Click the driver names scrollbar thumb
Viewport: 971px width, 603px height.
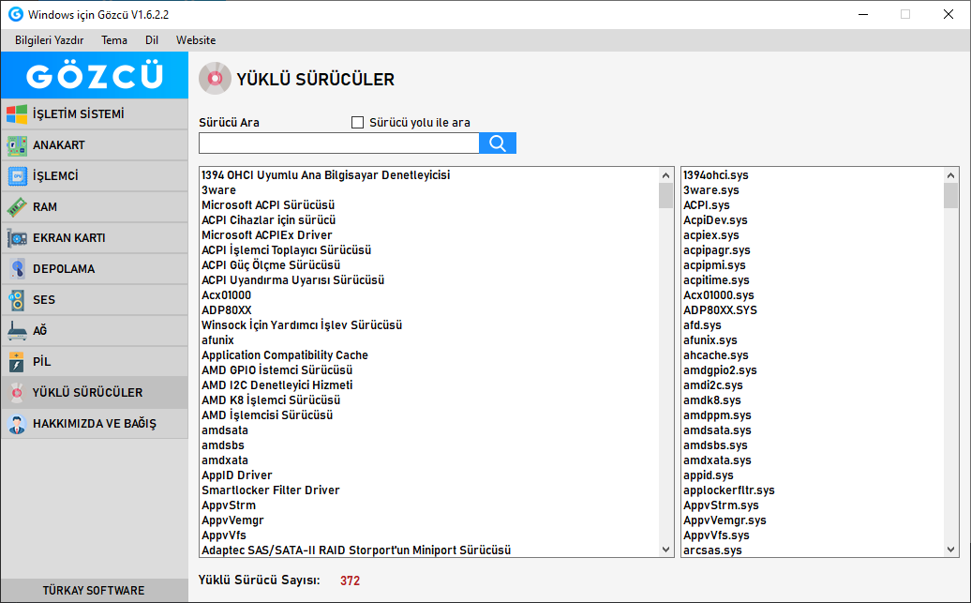[x=665, y=196]
